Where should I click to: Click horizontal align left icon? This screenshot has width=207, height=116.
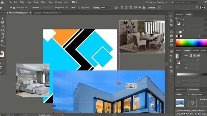click(x=122, y=8)
